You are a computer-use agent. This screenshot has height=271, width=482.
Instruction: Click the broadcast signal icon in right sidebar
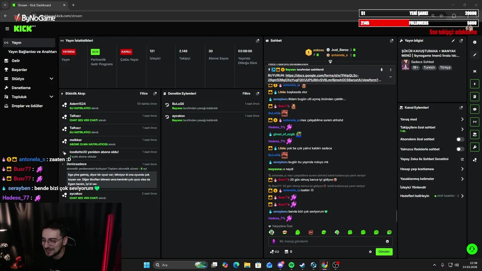click(475, 122)
